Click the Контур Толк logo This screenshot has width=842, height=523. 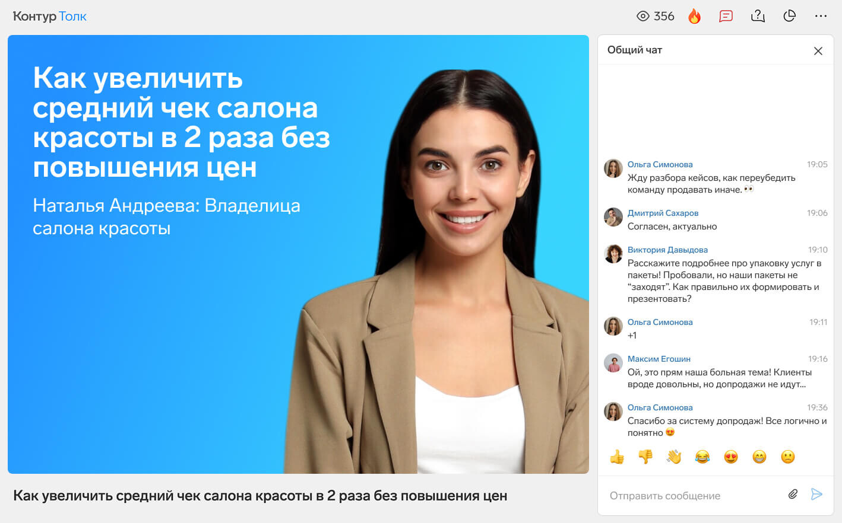(50, 17)
